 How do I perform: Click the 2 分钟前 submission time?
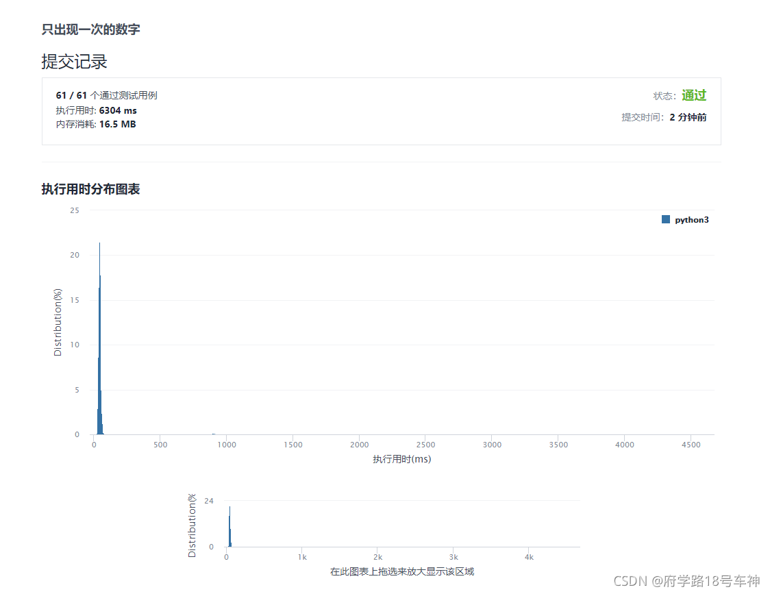(688, 117)
